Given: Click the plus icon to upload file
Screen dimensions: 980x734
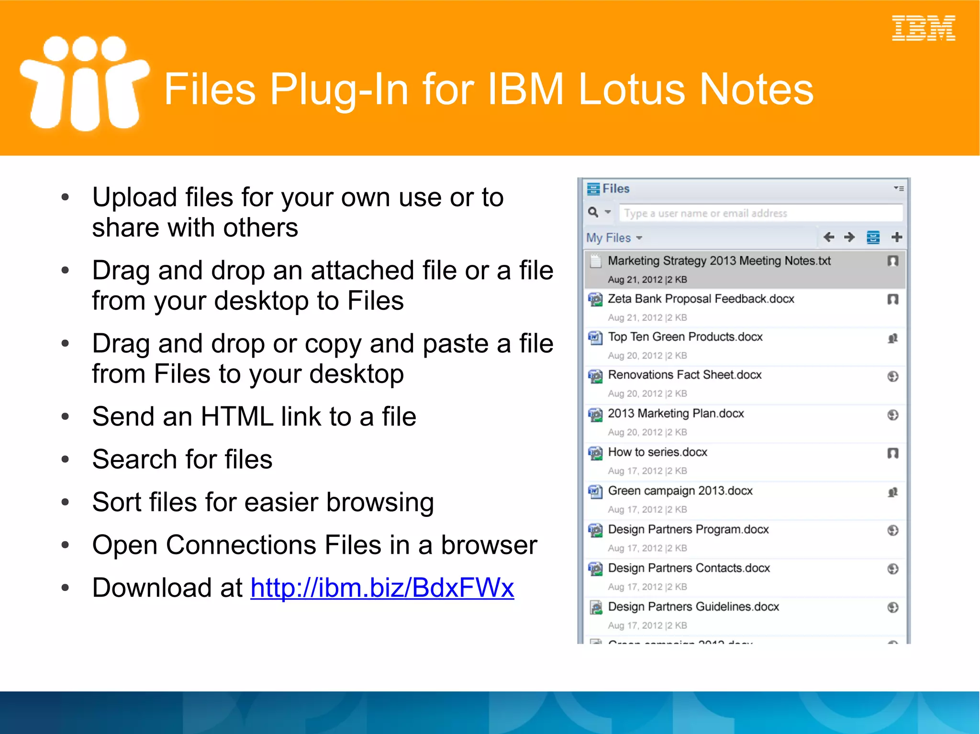Looking at the screenshot, I should pos(897,237).
